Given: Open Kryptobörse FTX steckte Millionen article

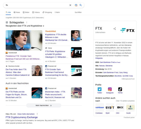Looking at the screenshot, I should click(x=57, y=37).
